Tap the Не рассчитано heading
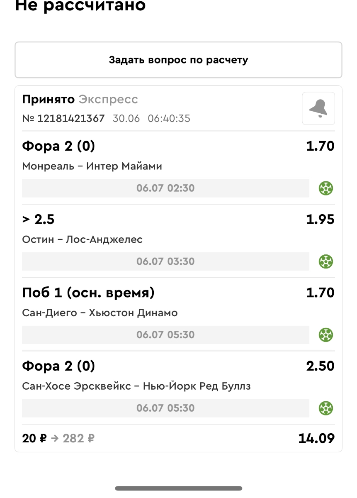 click(x=80, y=6)
